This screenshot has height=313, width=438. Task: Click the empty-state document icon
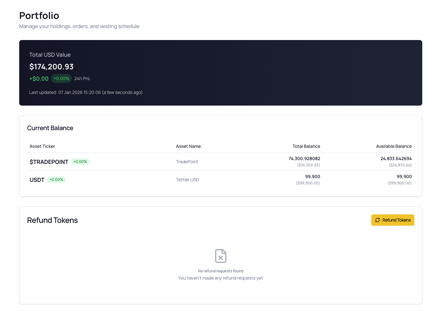coord(220,256)
